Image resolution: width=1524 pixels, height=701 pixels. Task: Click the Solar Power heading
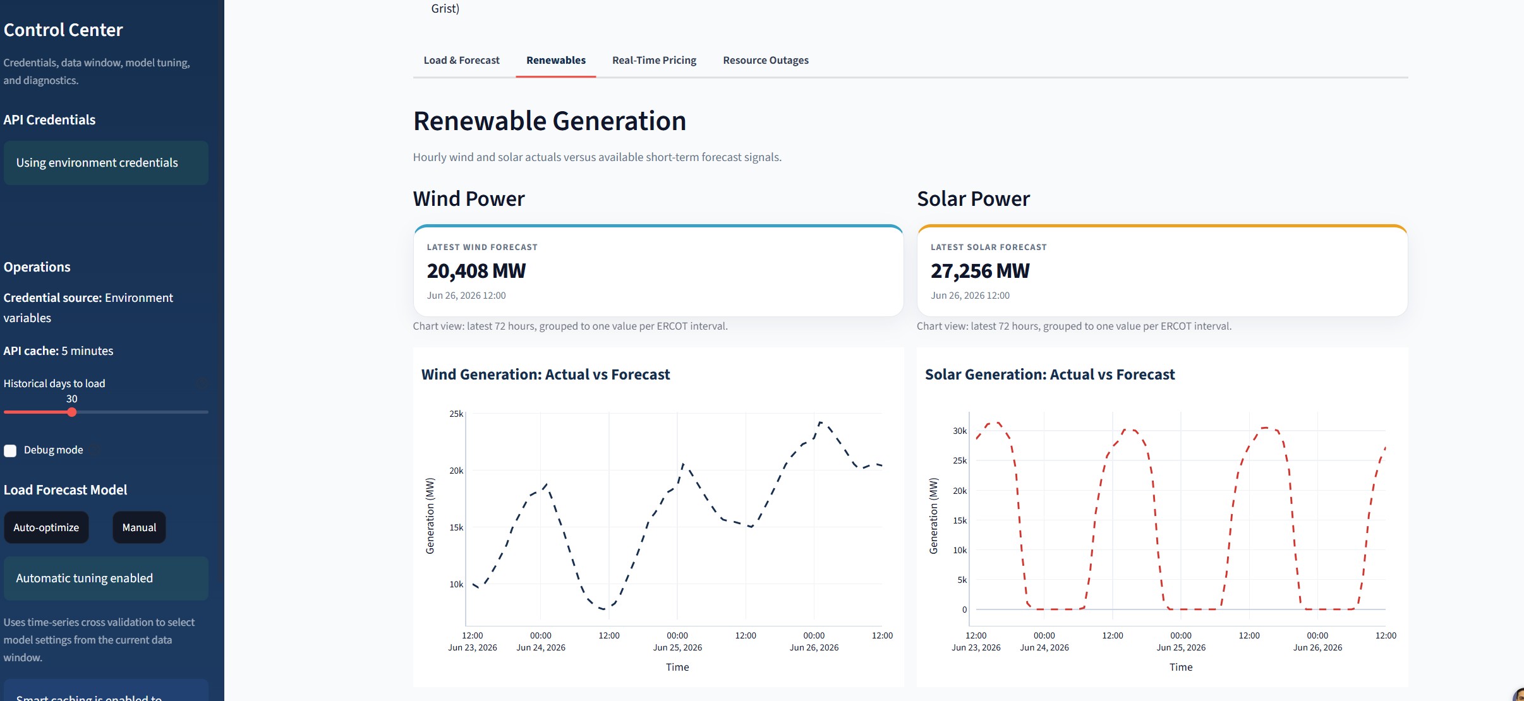[x=973, y=198]
